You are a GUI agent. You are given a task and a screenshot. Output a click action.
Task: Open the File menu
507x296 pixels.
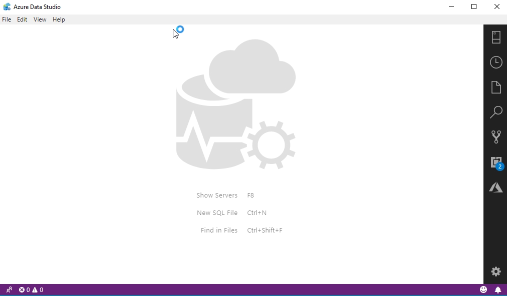[7, 19]
